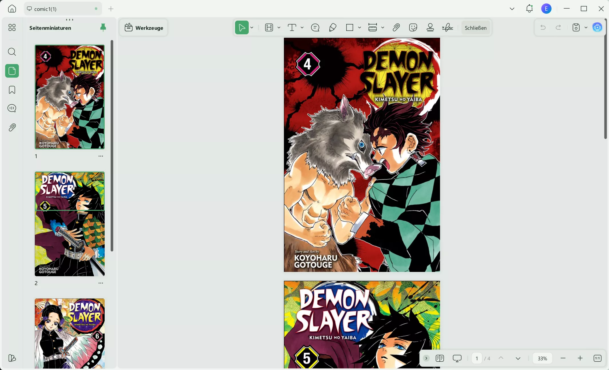Activate the select cursor tool
The image size is (609, 370).
tap(242, 27)
